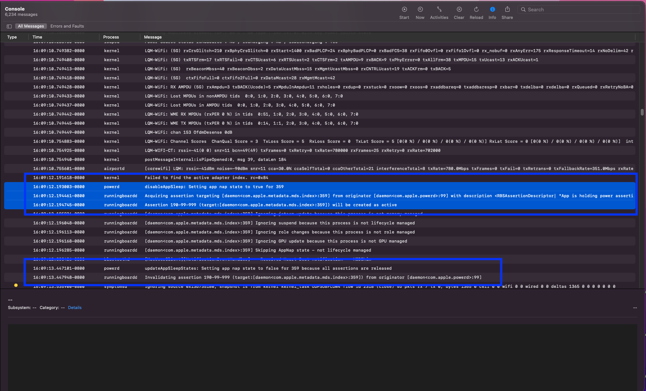Select the All Messages filter tab
The height and width of the screenshot is (391, 646).
coord(31,26)
